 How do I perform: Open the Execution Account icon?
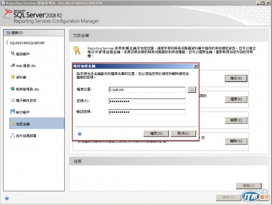point(13,112)
